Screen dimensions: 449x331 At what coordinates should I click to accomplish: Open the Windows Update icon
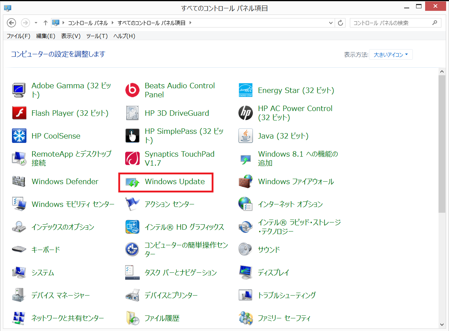(x=132, y=182)
